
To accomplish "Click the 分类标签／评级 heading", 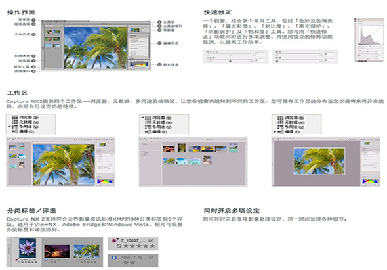I will coord(31,211).
